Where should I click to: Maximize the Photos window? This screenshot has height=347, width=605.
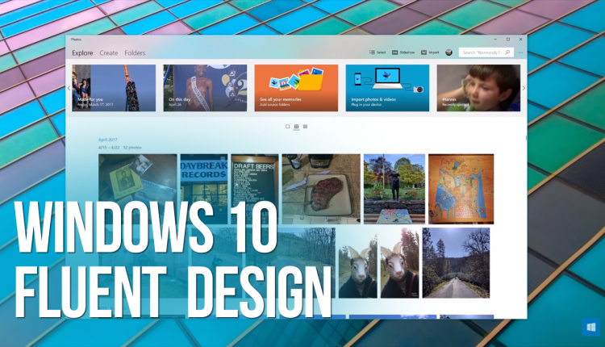(508, 40)
